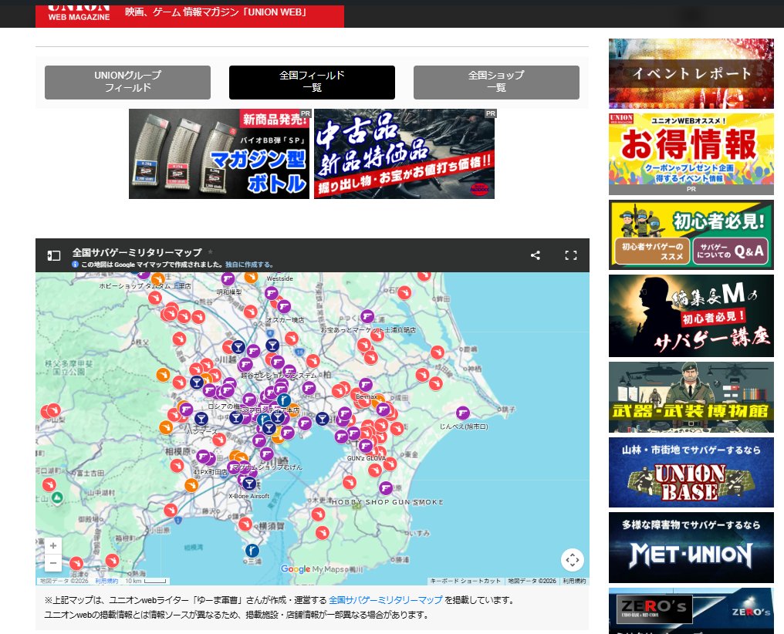Viewport: 784px width, 634px height.
Task: Click the 全国サバゲーミリタリーマップ map title
Action: point(137,252)
